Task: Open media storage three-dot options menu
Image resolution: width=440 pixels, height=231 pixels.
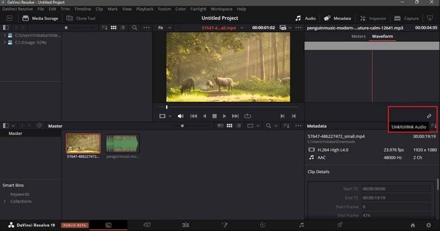Action: (146, 28)
